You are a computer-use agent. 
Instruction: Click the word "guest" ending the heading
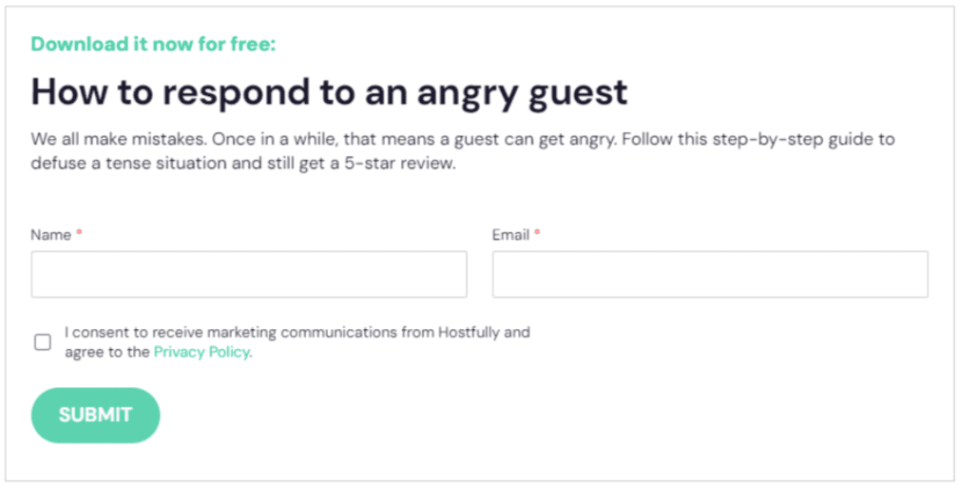click(580, 92)
